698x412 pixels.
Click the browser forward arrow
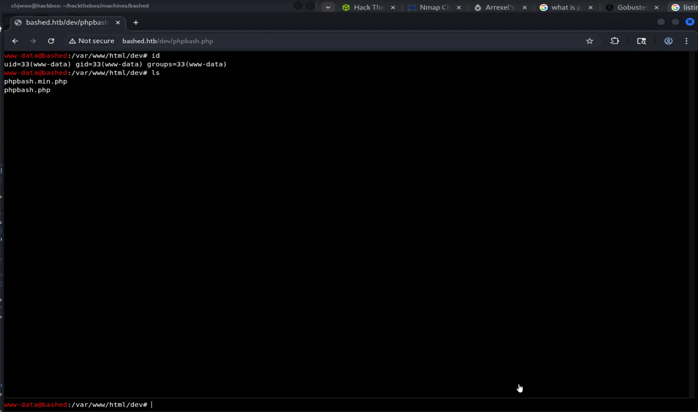pyautogui.click(x=33, y=41)
